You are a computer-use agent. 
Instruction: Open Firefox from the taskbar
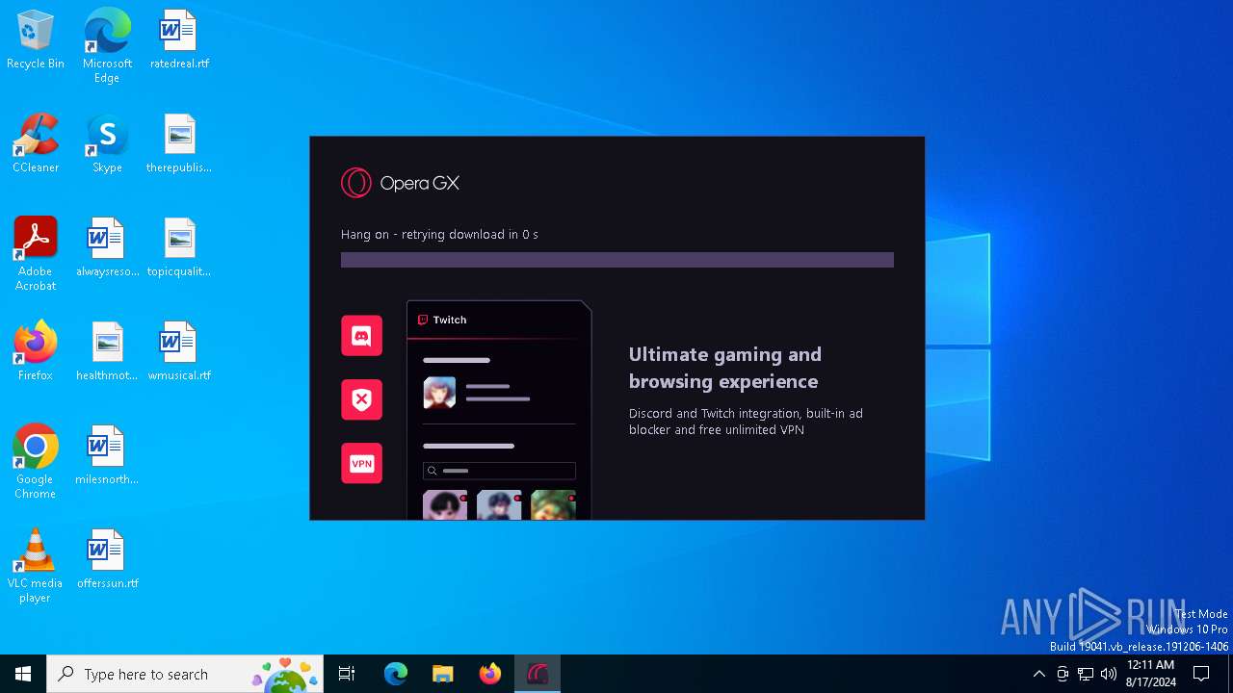coord(490,674)
